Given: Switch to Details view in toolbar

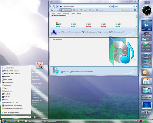Looking at the screenshot, I should tap(100, 10).
